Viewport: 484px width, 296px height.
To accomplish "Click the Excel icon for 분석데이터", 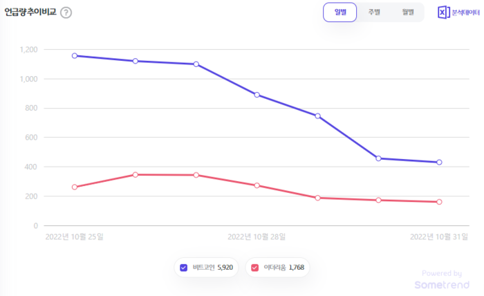I will pyautogui.click(x=444, y=12).
